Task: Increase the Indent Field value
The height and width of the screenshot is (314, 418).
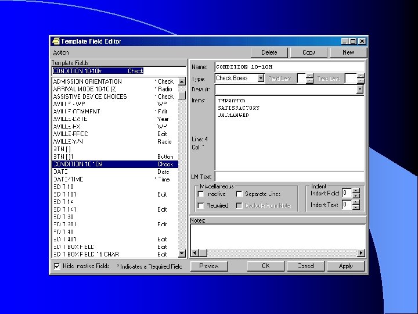Action: (x=356, y=190)
